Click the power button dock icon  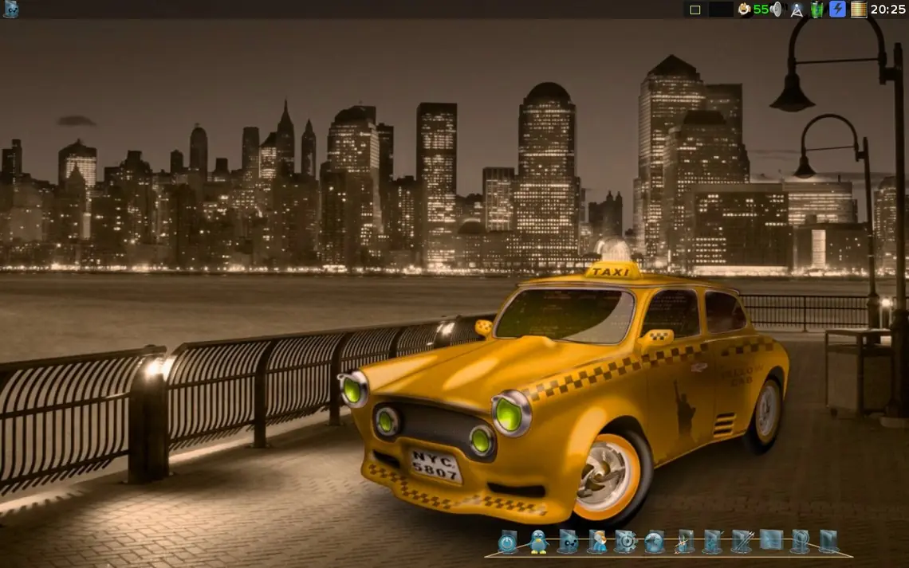pos(508,542)
